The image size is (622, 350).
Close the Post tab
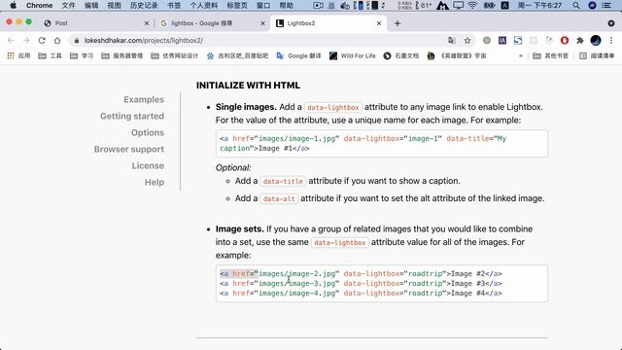(x=147, y=23)
